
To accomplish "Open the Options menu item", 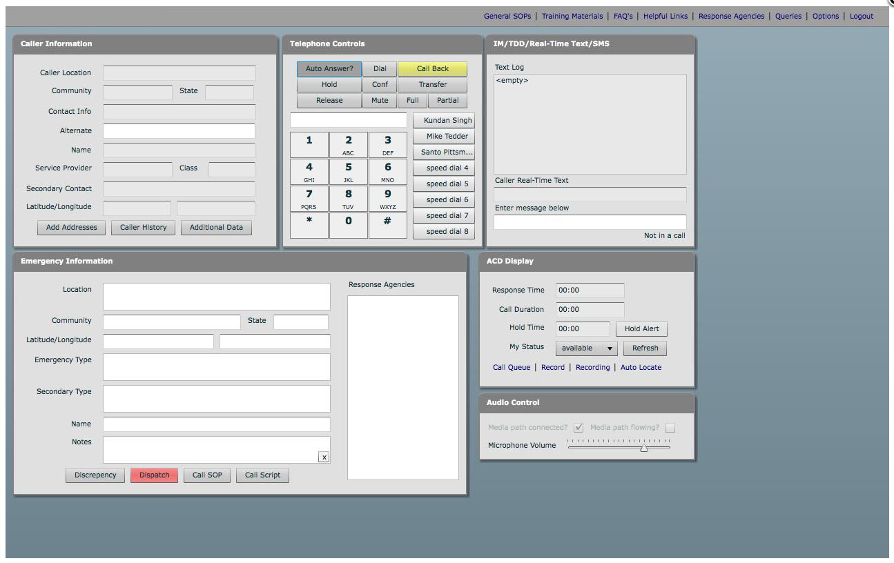I will tap(825, 16).
